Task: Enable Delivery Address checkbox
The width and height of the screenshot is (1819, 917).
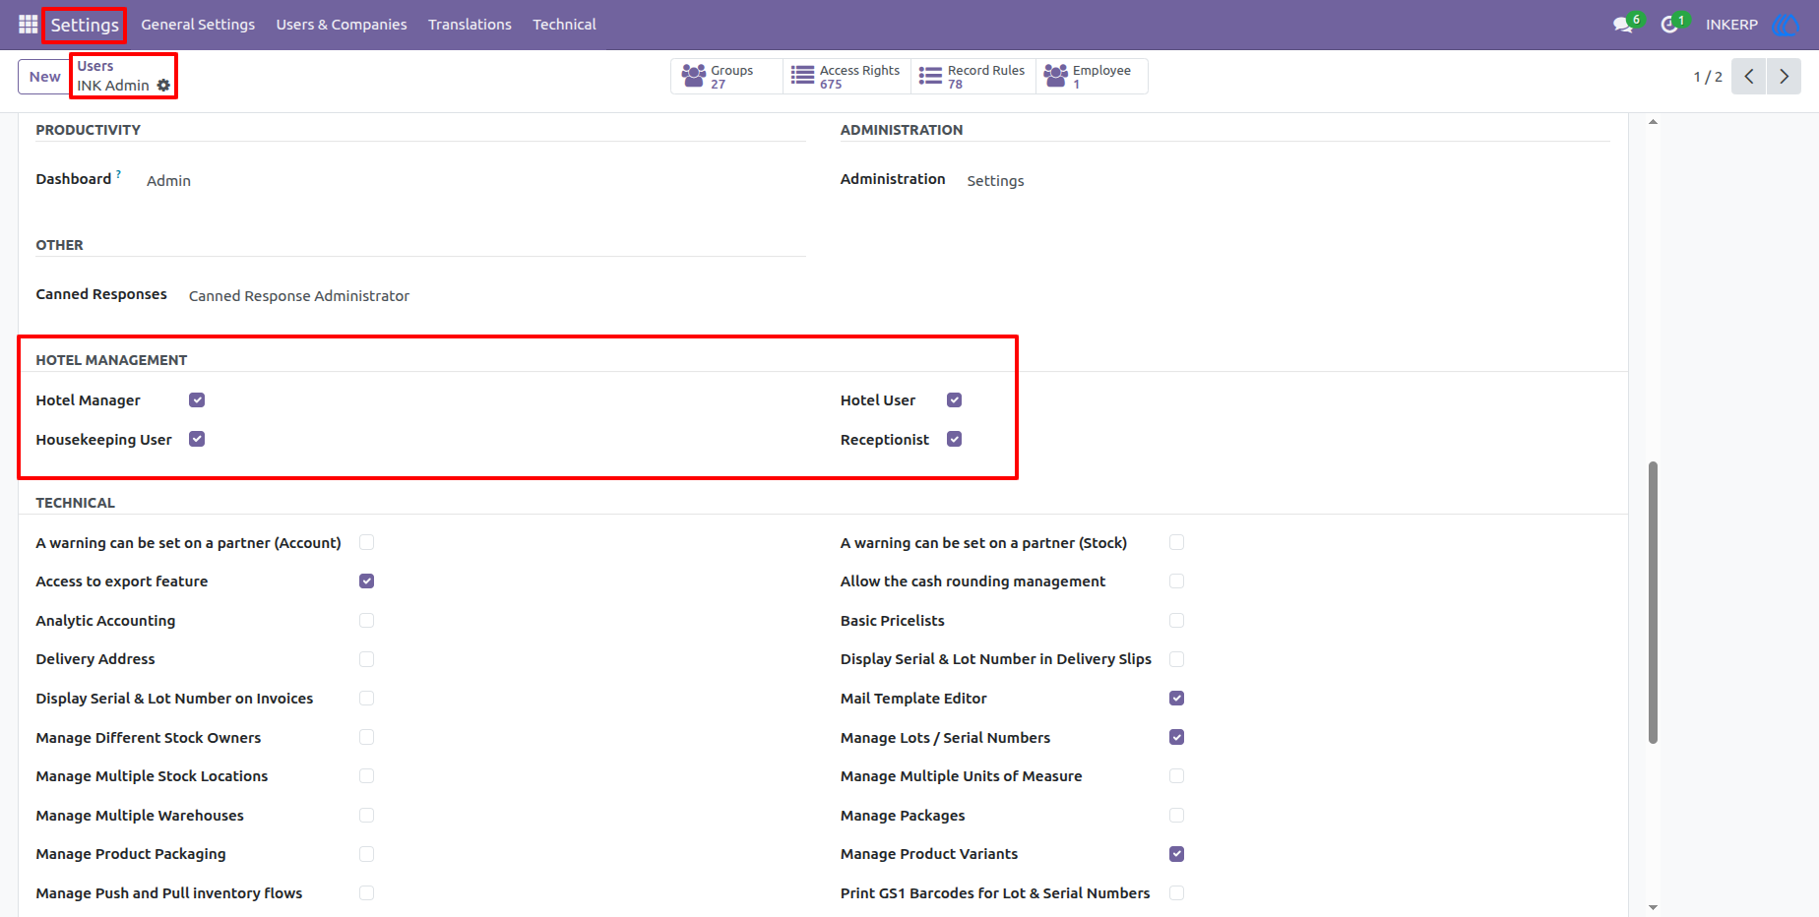Action: point(366,659)
